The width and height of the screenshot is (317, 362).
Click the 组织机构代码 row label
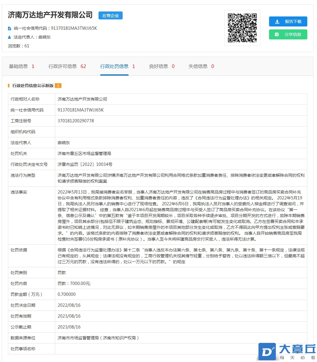click(x=23, y=132)
